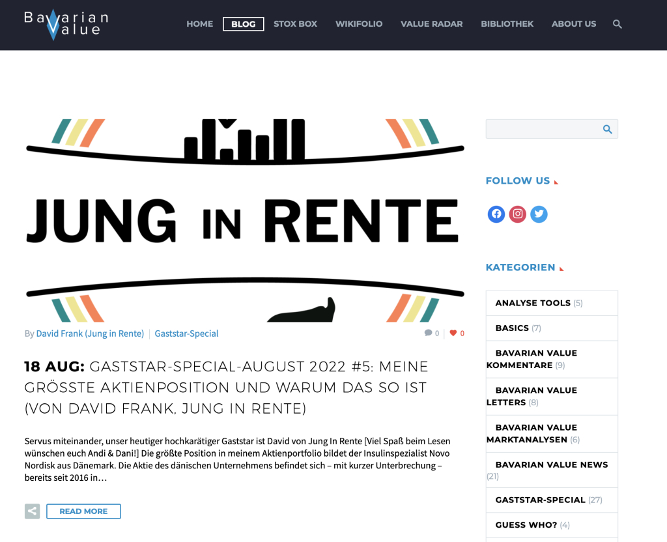Viewport: 667px width, 542px height.
Task: Open the Facebook follow icon
Action: click(x=496, y=214)
